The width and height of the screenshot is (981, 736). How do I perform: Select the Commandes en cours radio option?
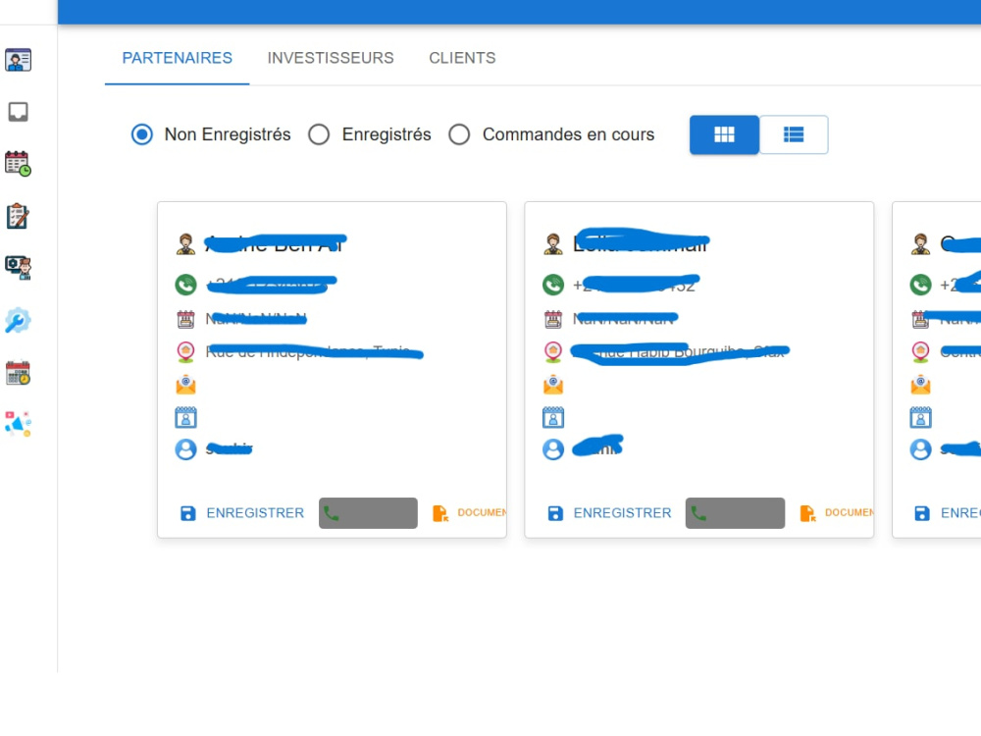coord(459,134)
